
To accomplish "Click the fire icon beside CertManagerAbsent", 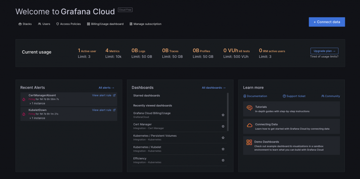I will pyautogui.click(x=24, y=99).
